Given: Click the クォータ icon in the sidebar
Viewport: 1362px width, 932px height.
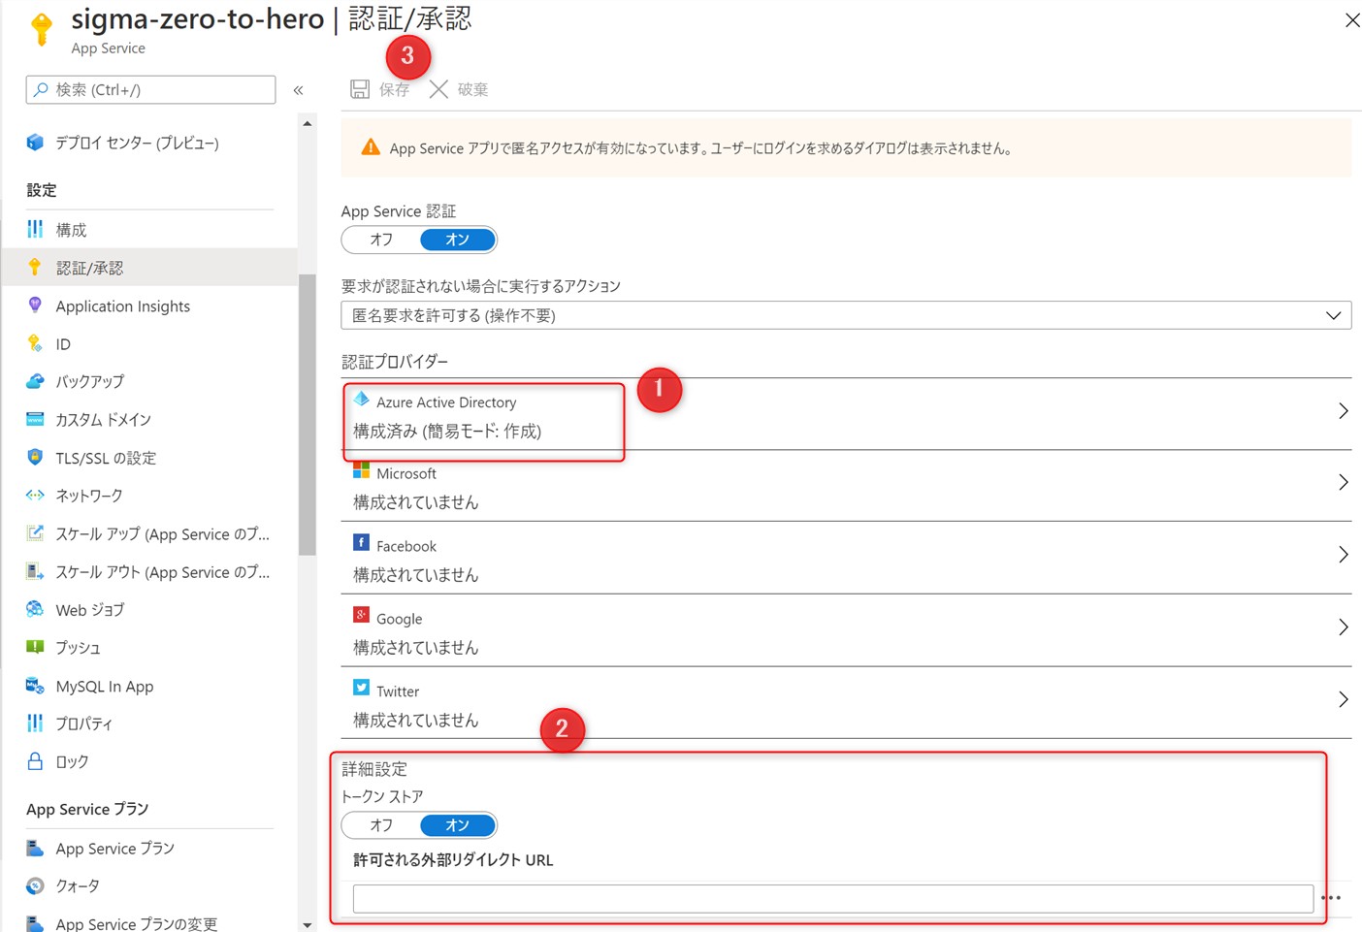Looking at the screenshot, I should click(x=35, y=885).
